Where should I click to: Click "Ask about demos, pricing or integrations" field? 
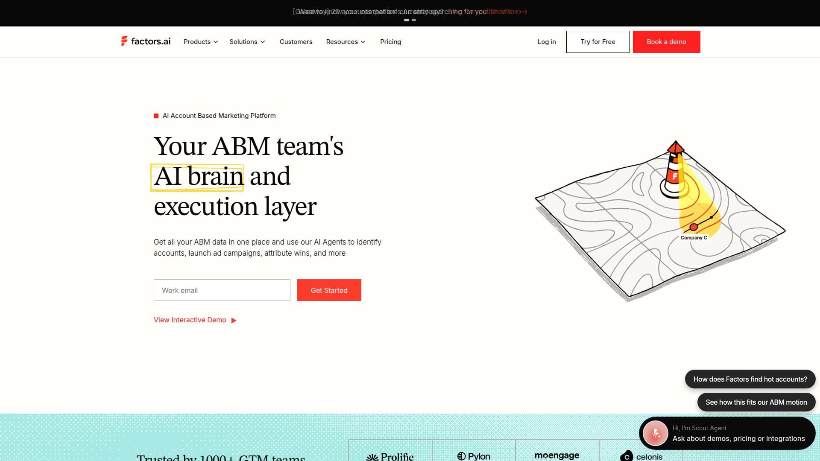pos(739,439)
